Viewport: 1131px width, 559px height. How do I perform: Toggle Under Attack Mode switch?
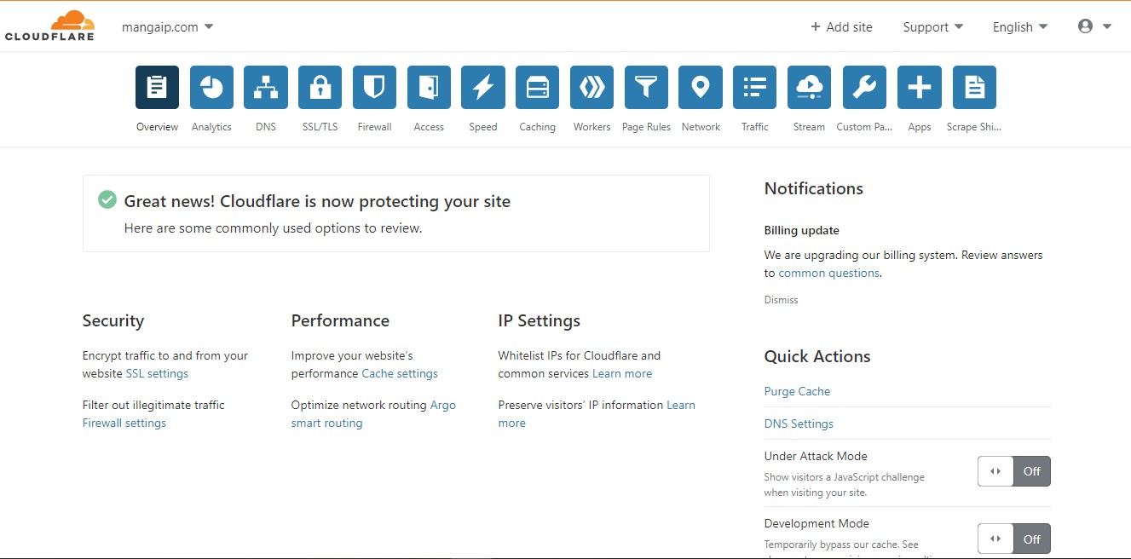[1014, 471]
